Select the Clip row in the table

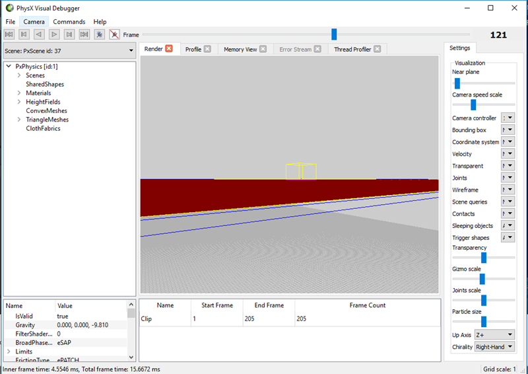point(165,318)
